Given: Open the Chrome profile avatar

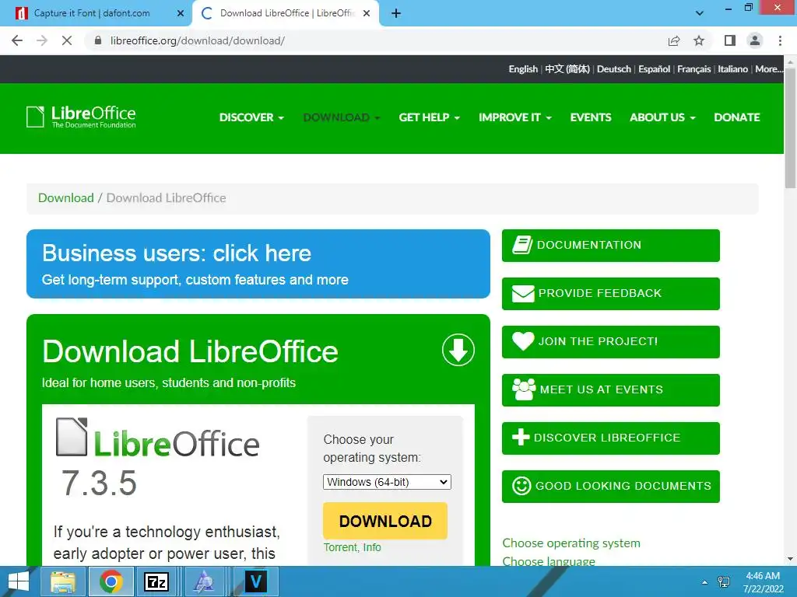Looking at the screenshot, I should pos(755,40).
